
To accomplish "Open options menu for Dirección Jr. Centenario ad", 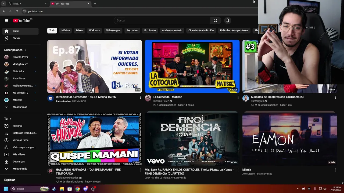I will point(140,97).
